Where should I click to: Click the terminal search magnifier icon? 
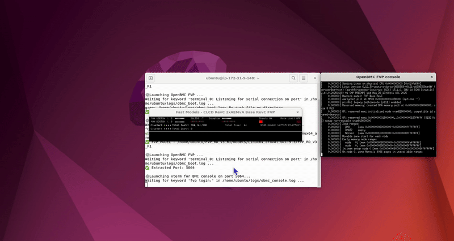(x=293, y=78)
